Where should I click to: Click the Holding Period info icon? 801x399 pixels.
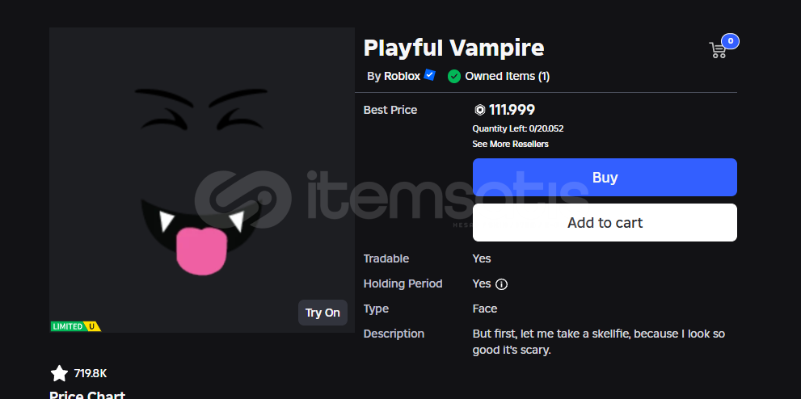point(502,284)
